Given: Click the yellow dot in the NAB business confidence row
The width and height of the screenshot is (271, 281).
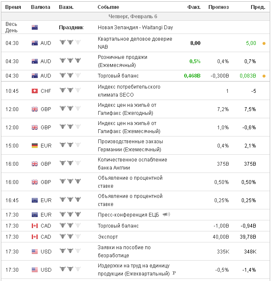Looking at the screenshot, I should pos(264,43).
